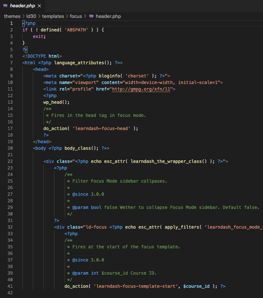Expand the ld30 breadcrumb folder
The image size is (263, 298).
coord(31,16)
